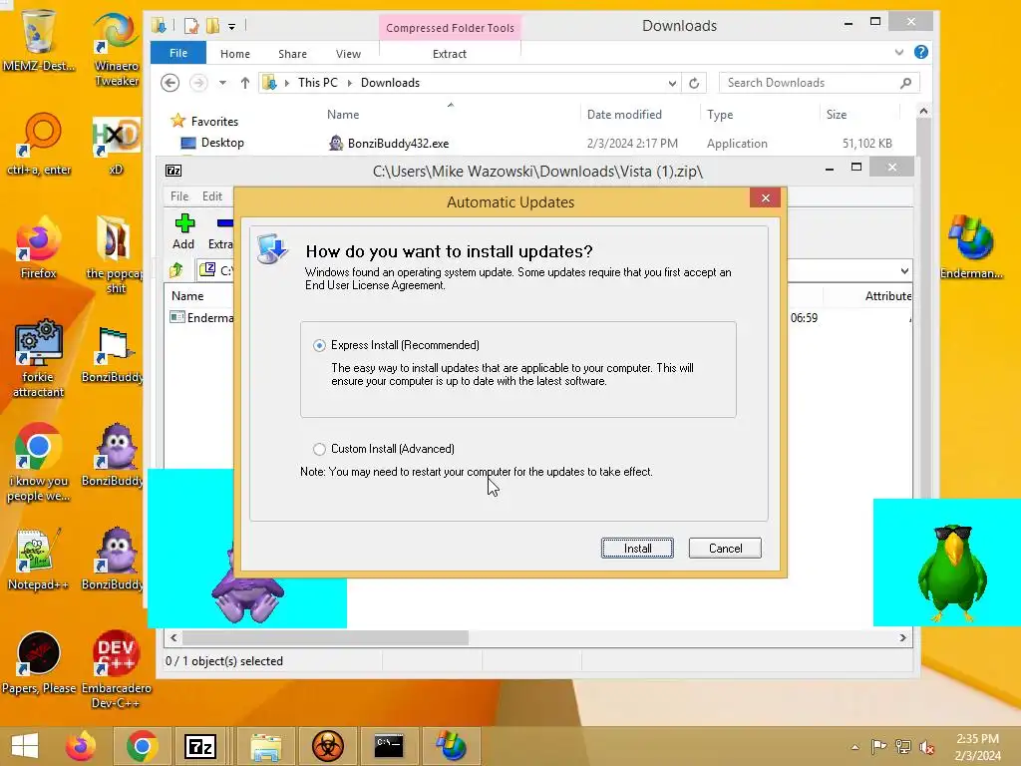Open the View ribbon tab
This screenshot has width=1021, height=766.
point(348,54)
